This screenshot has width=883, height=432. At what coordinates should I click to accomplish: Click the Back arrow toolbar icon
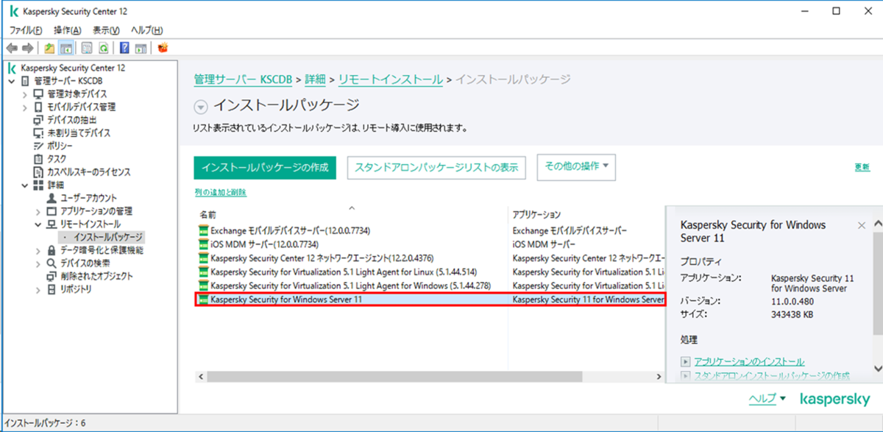(x=12, y=48)
